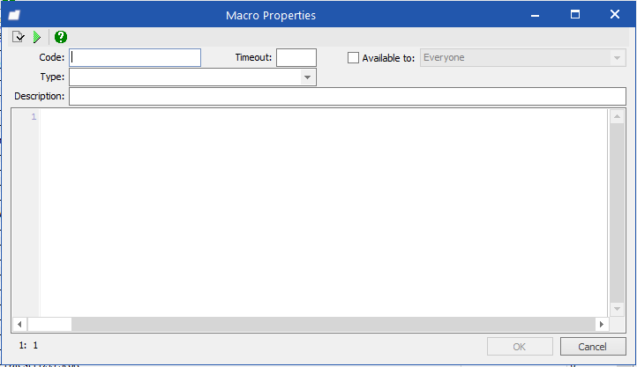Click inside the macro code editor area

324,213
